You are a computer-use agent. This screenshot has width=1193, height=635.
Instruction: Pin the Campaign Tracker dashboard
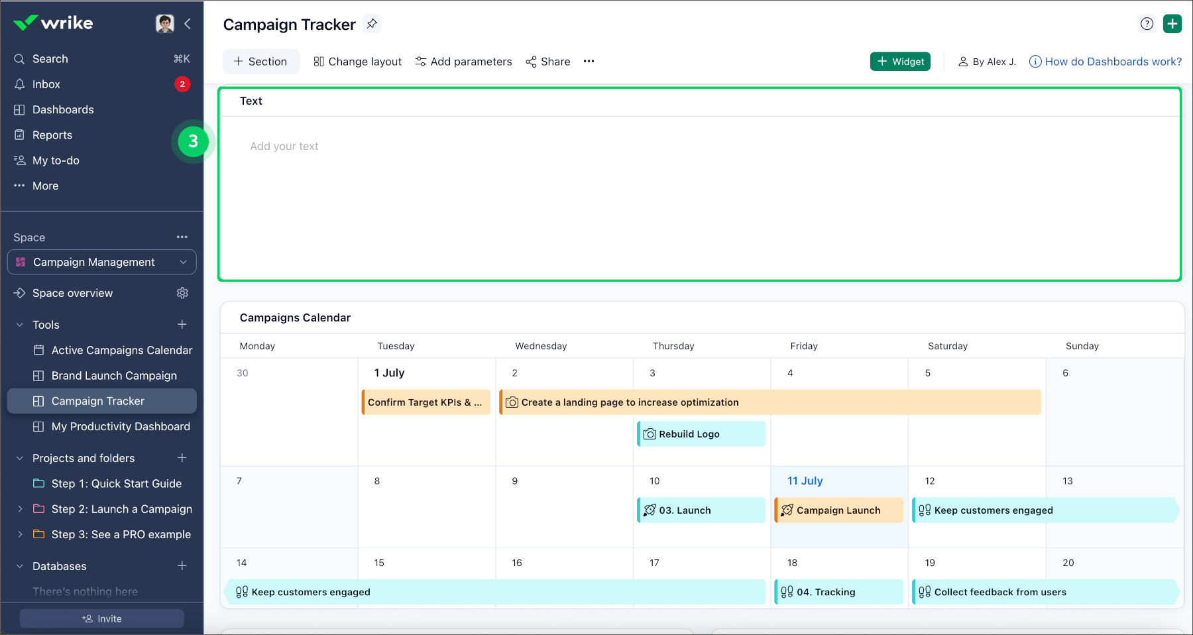tap(372, 24)
